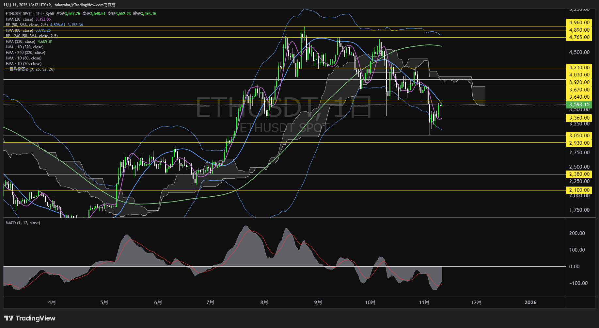
Task: Select the HMA・1D (80, close) legend
Action: (x=23, y=58)
